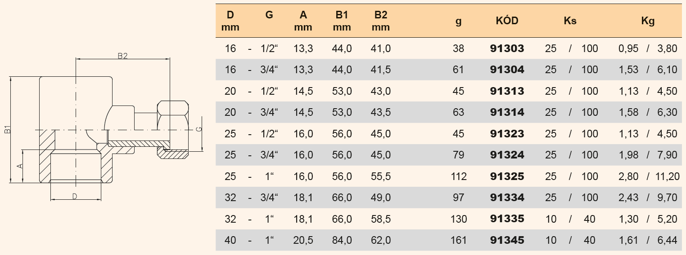Image resolution: width=686 pixels, height=255 pixels.
Task: Click the B1 mm column header
Action: tap(342, 21)
